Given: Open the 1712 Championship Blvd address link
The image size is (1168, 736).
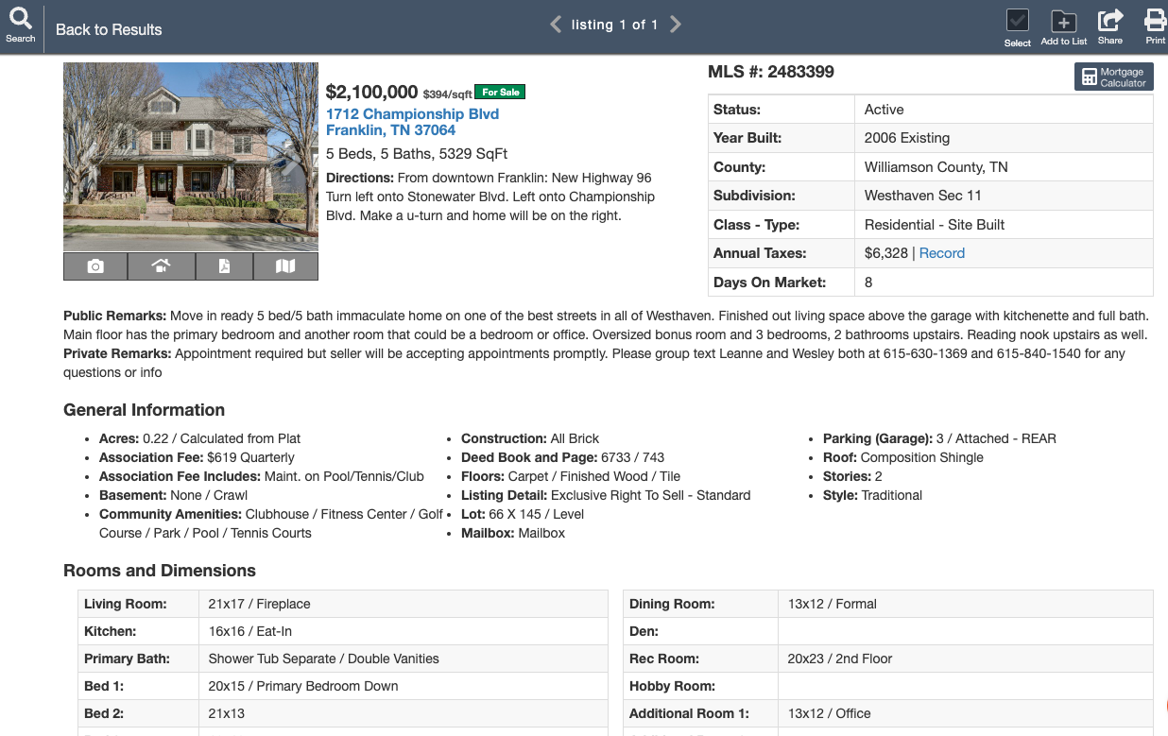Looking at the screenshot, I should [x=412, y=113].
